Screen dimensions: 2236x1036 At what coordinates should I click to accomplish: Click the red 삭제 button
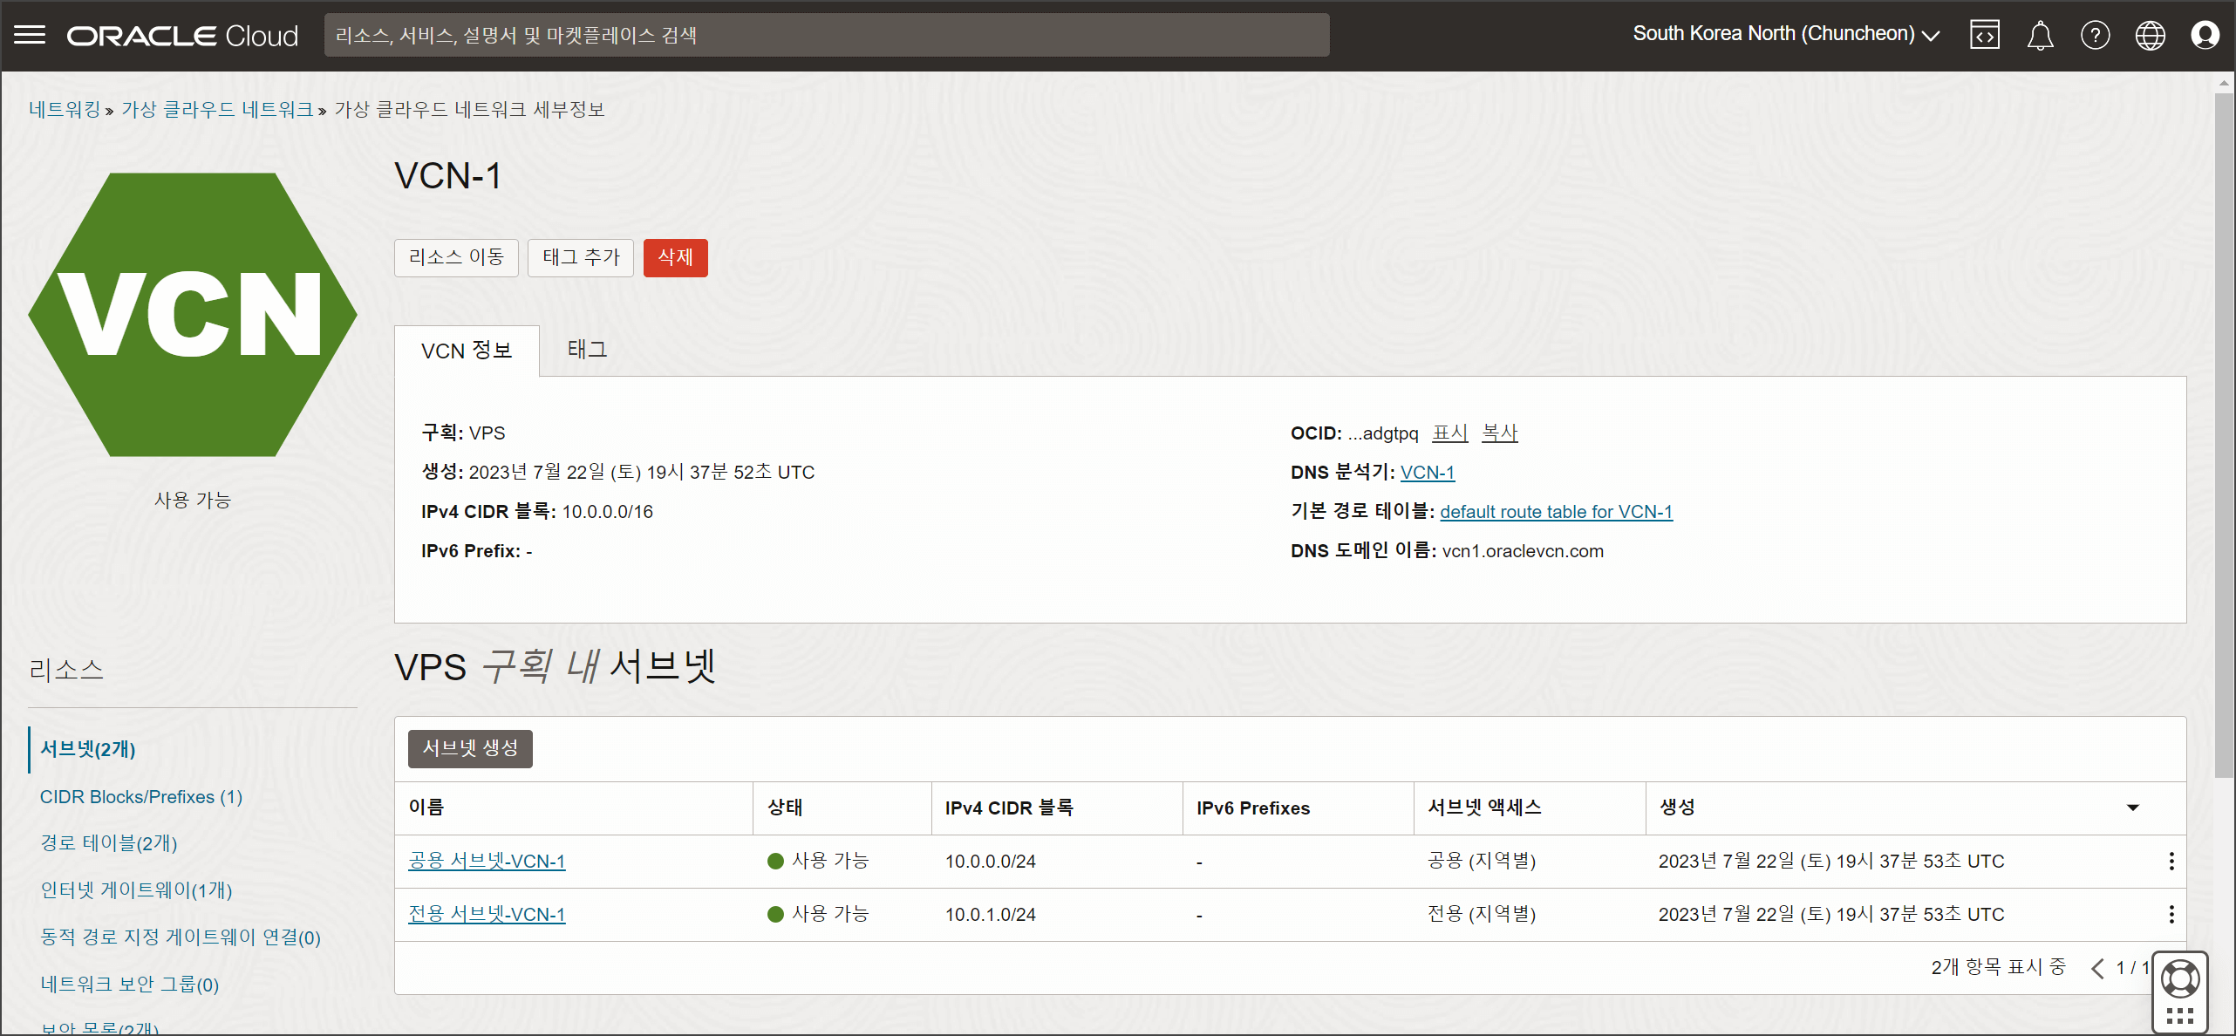click(x=675, y=257)
